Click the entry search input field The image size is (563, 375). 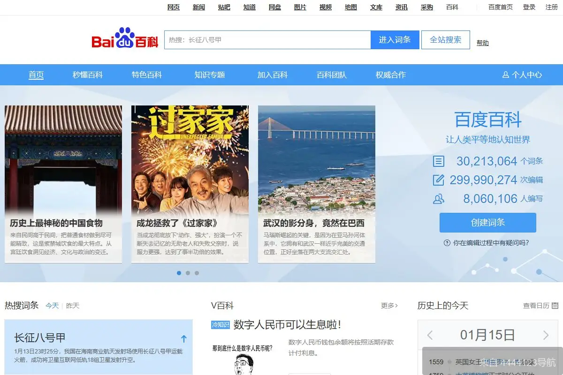pyautogui.click(x=267, y=40)
